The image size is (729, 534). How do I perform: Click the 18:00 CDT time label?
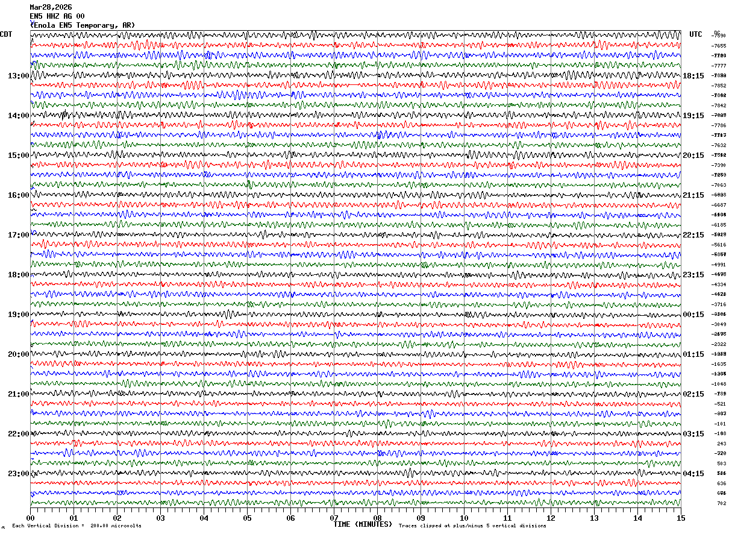(x=19, y=275)
